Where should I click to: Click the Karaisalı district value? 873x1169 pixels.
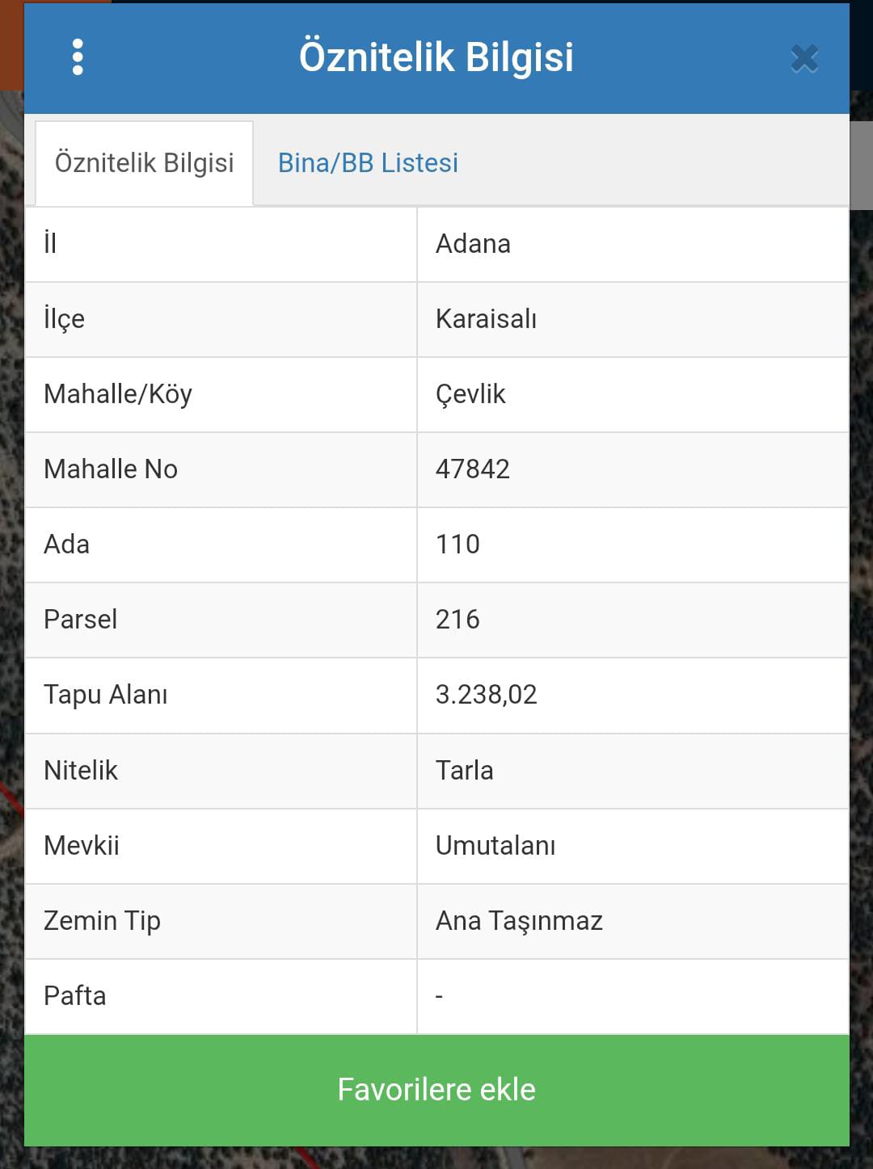coord(486,319)
